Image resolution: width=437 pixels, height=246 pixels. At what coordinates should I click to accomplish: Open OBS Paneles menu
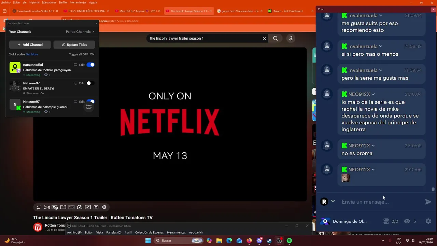point(114,232)
